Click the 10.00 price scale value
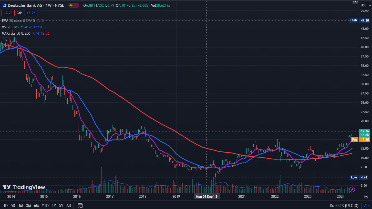Image resolution: width=372 pixels, height=209 pixels. coord(365,158)
